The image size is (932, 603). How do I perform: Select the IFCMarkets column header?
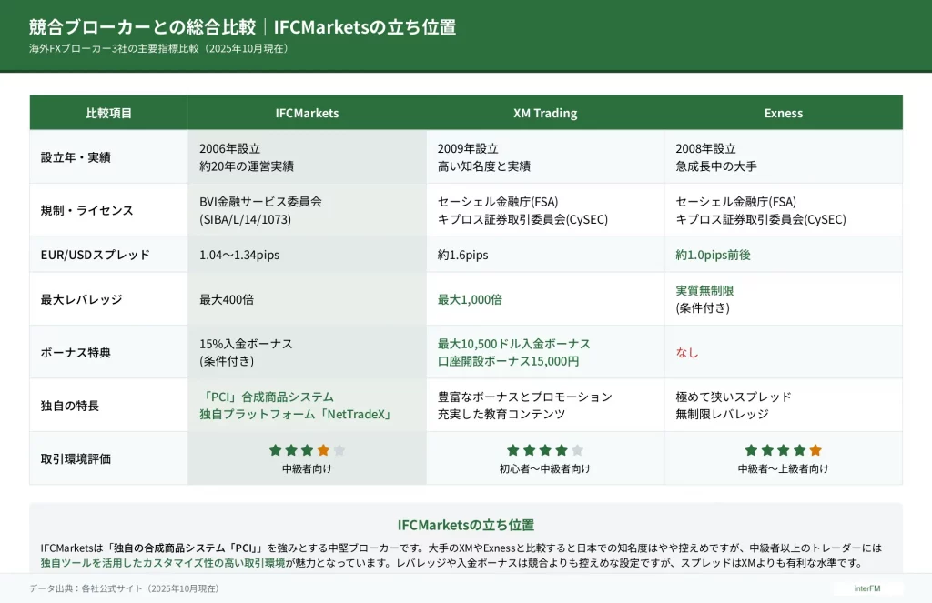307,114
